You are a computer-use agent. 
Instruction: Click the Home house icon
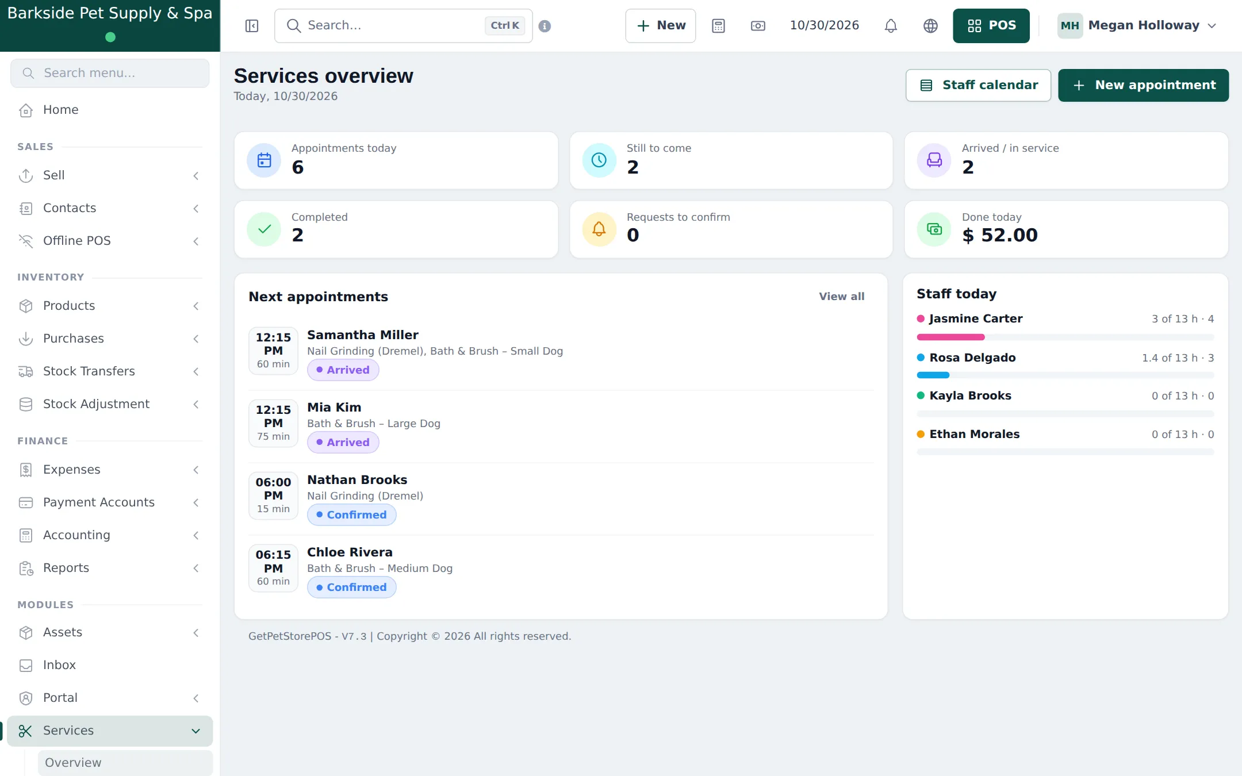click(26, 110)
